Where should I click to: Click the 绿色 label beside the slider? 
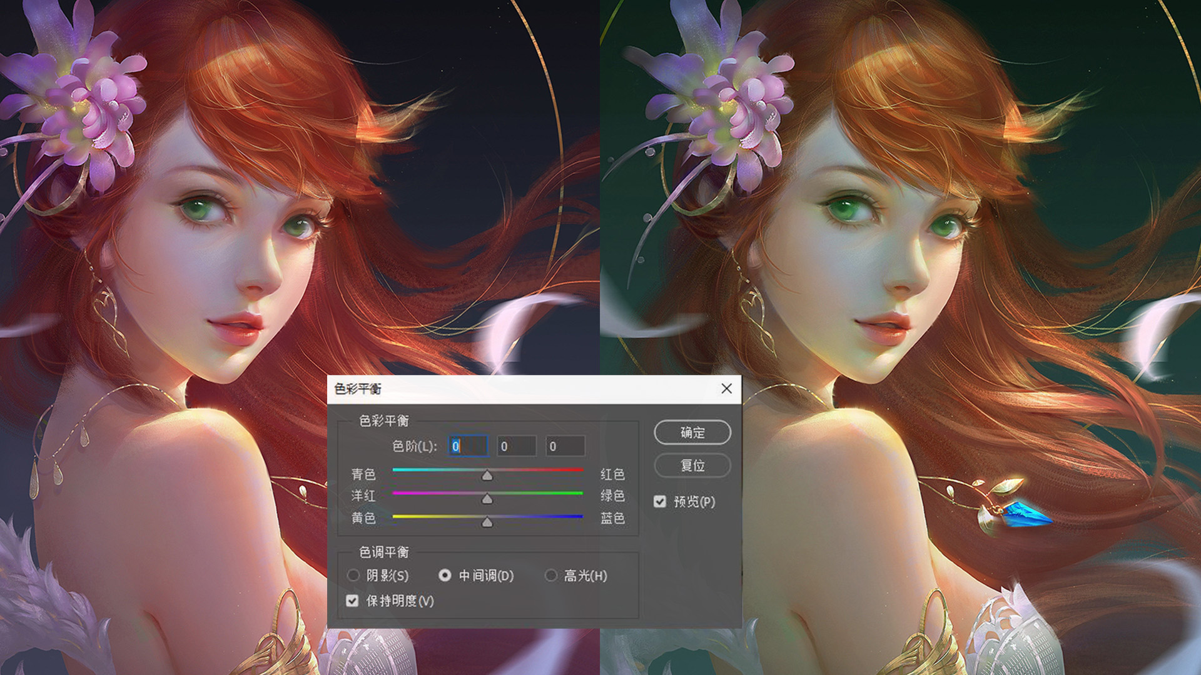tap(612, 496)
